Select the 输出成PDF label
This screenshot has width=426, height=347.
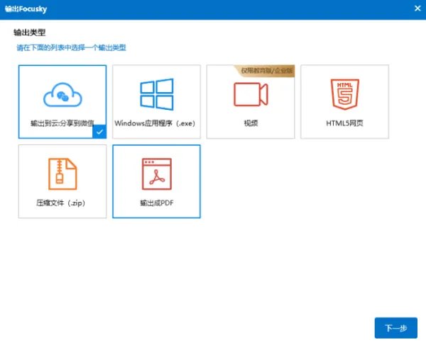coord(156,203)
